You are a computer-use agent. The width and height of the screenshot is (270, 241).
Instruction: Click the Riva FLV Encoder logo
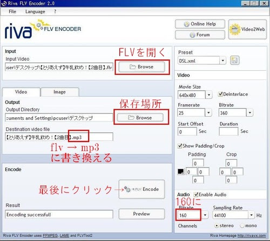[43, 29]
